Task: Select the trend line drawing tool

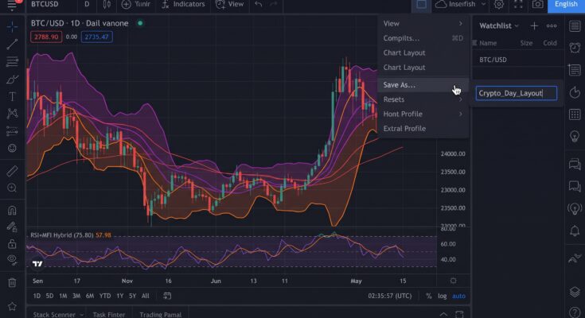Action: pos(12,44)
